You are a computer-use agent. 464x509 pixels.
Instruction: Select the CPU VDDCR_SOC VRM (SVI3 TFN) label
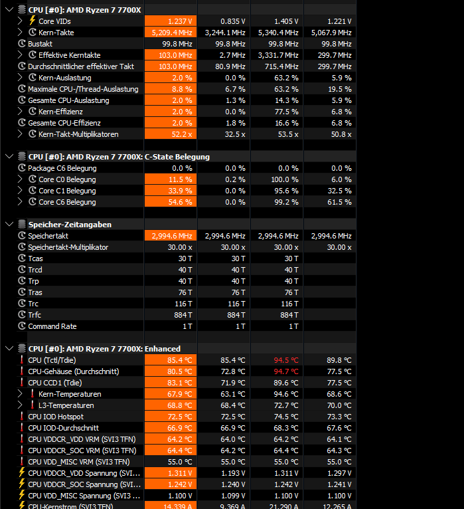click(x=82, y=451)
